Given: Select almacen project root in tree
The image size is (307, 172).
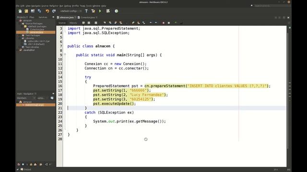Looking at the screenshot, I should 27,21.
